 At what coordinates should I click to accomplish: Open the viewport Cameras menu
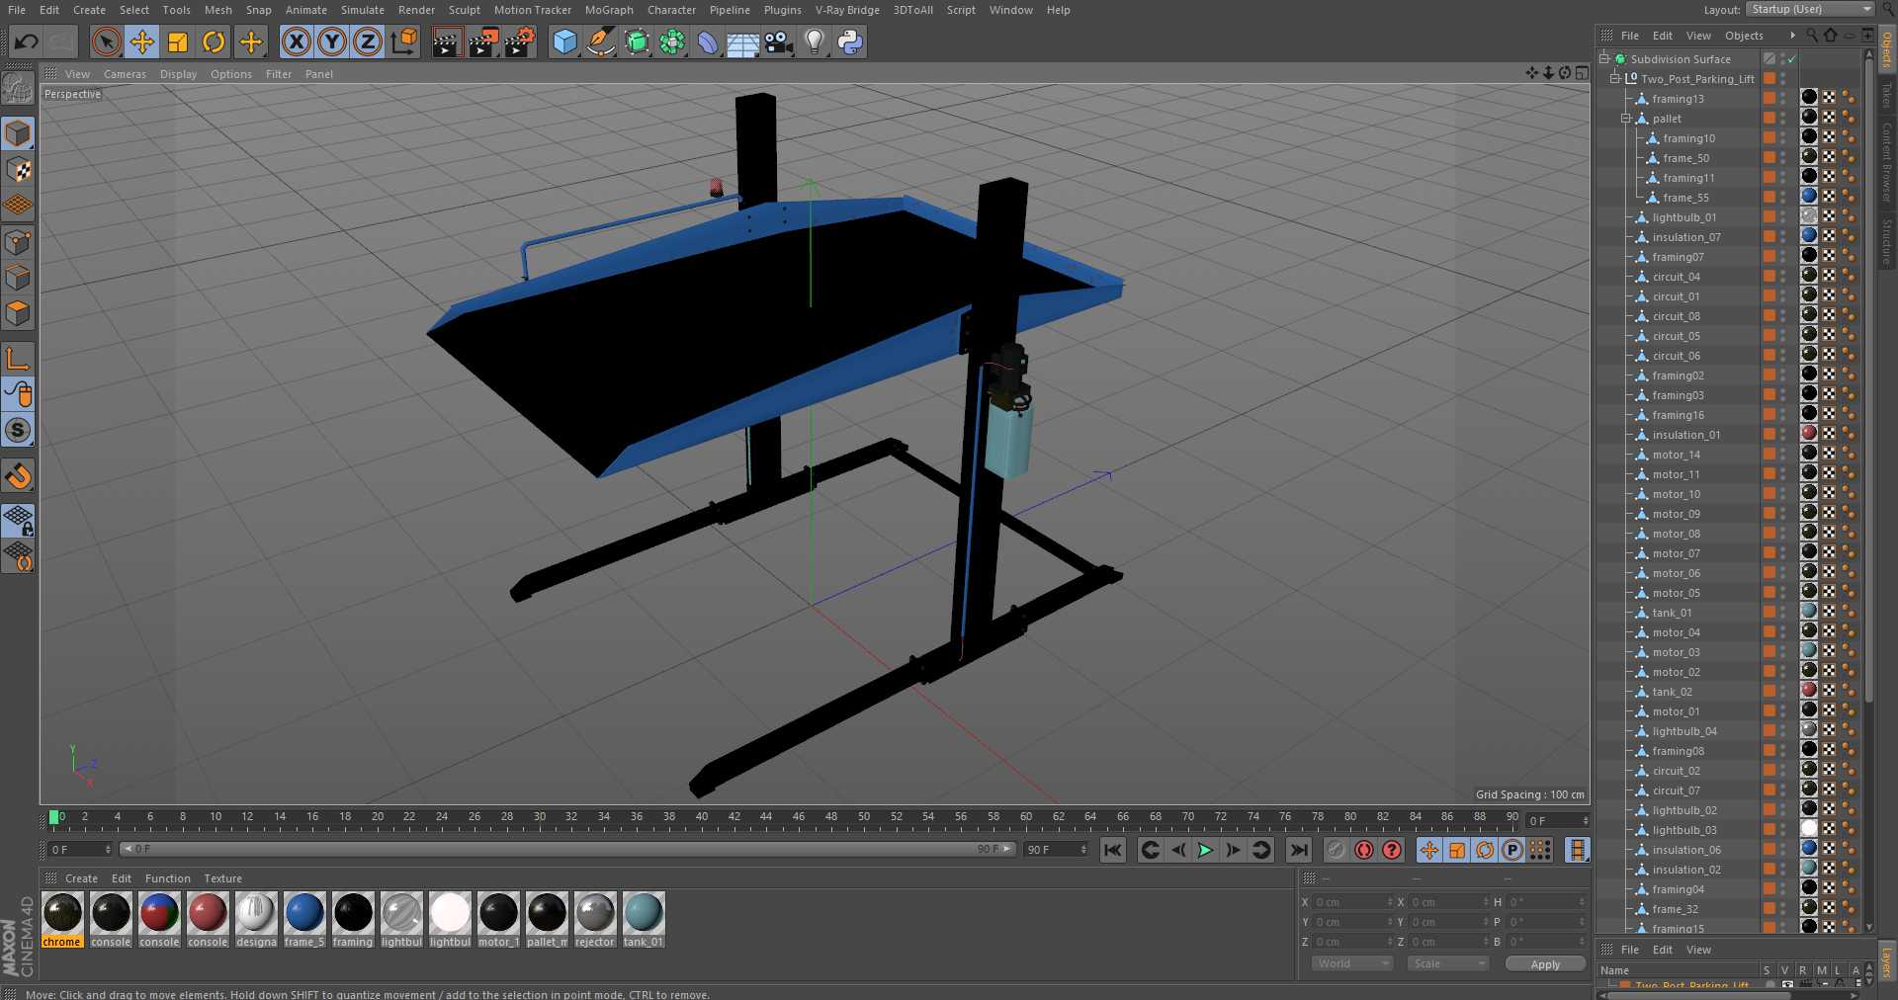tap(125, 74)
